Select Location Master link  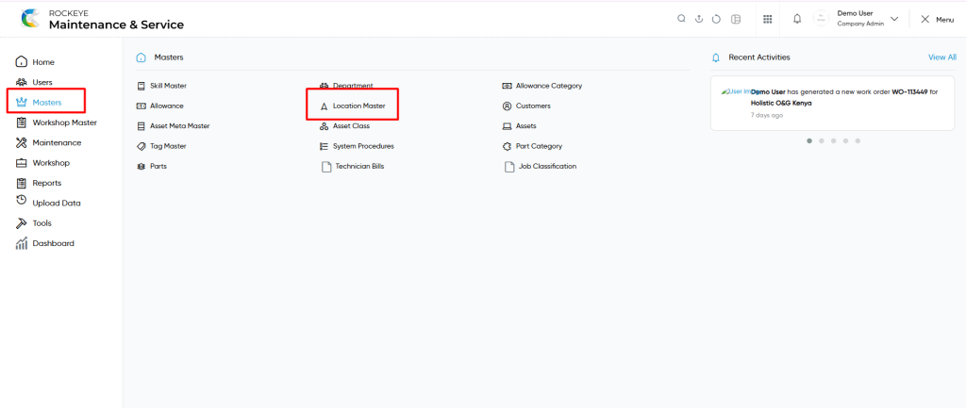point(359,106)
